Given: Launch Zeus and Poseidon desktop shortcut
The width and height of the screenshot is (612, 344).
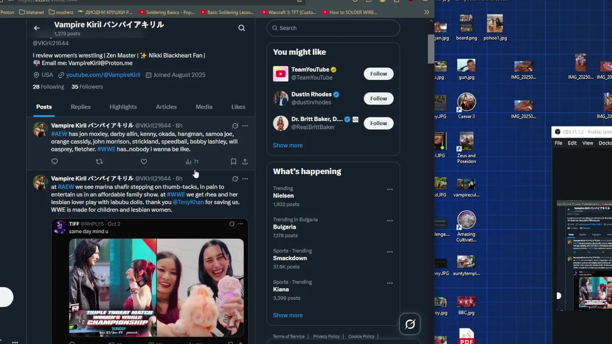Looking at the screenshot, I should point(466,149).
